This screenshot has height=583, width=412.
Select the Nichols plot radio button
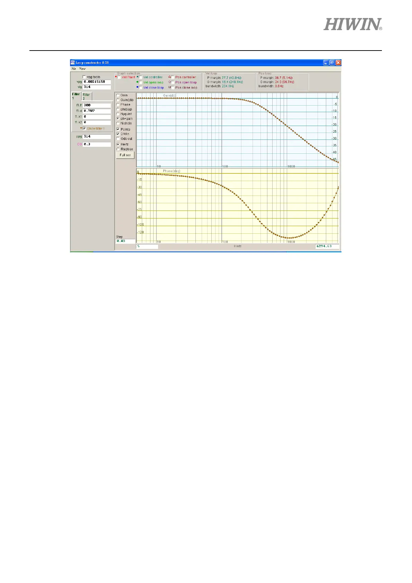pos(118,123)
